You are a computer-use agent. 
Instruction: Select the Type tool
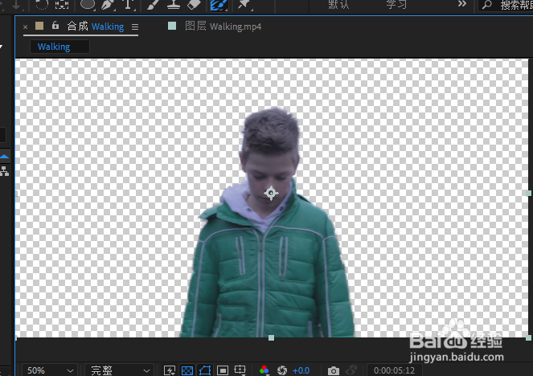tap(128, 4)
